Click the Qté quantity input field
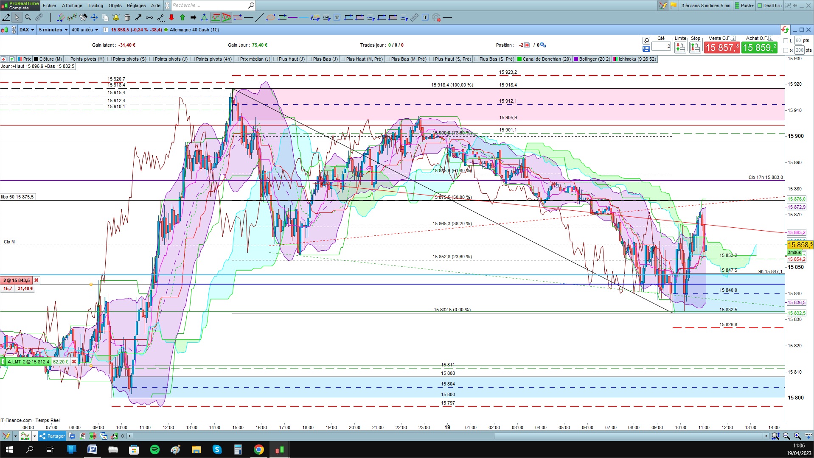This screenshot has height=458, width=814. pos(661,46)
